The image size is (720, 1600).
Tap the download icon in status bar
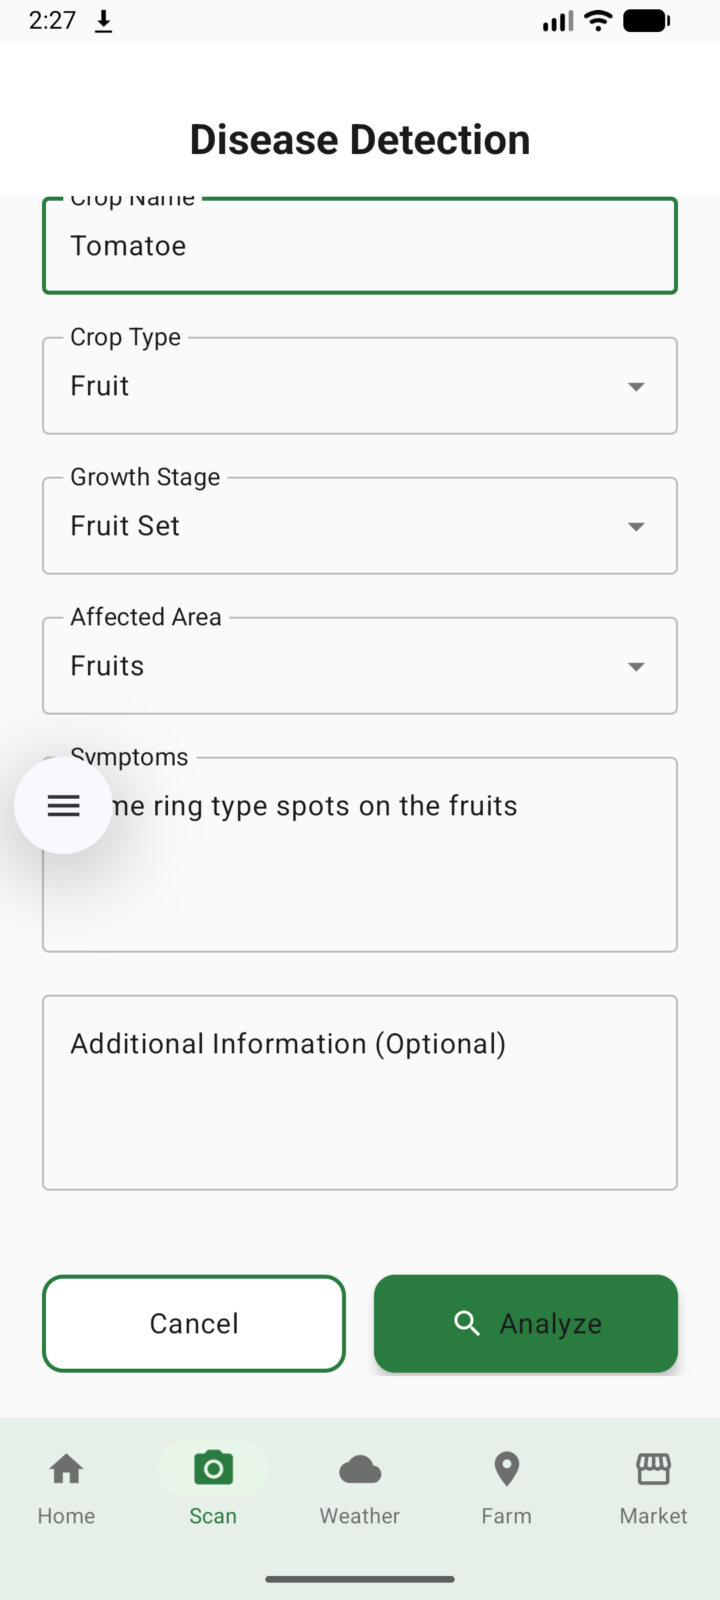pyautogui.click(x=103, y=22)
